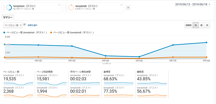Click templeteA data point at 6月15日
Image resolution: width=216 pixels, height=104 pixels.
pyautogui.click(x=106, y=56)
